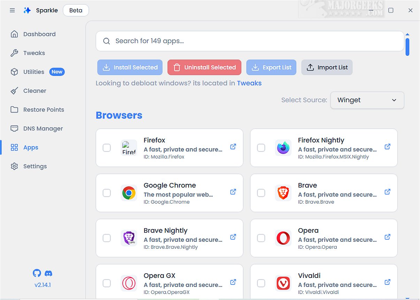This screenshot has width=420, height=300.
Task: Check the Brave Nightly checkbox
Action: click(107, 238)
